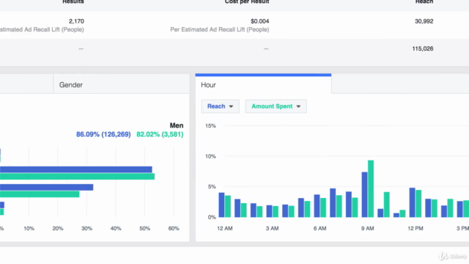
Task: Click the 6 AM axis label
Action: pos(320,228)
